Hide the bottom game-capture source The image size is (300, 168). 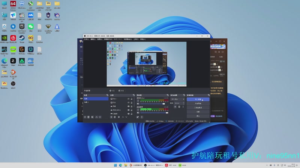coord(129,114)
